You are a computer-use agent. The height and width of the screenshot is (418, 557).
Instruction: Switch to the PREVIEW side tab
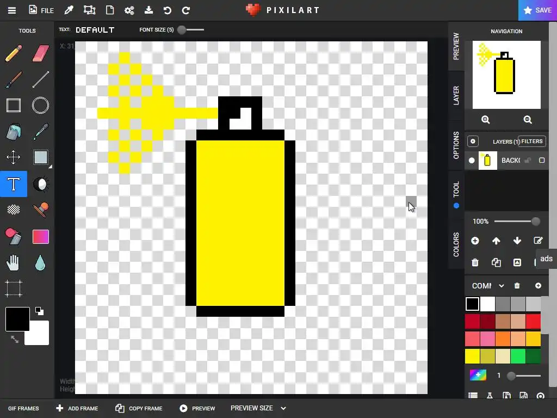(456, 46)
